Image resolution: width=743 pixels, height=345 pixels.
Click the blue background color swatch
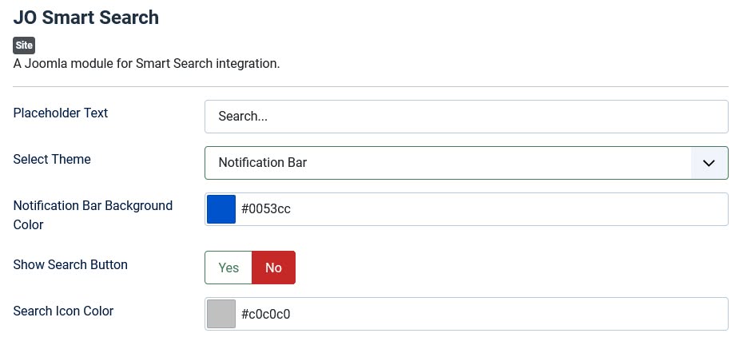click(221, 209)
